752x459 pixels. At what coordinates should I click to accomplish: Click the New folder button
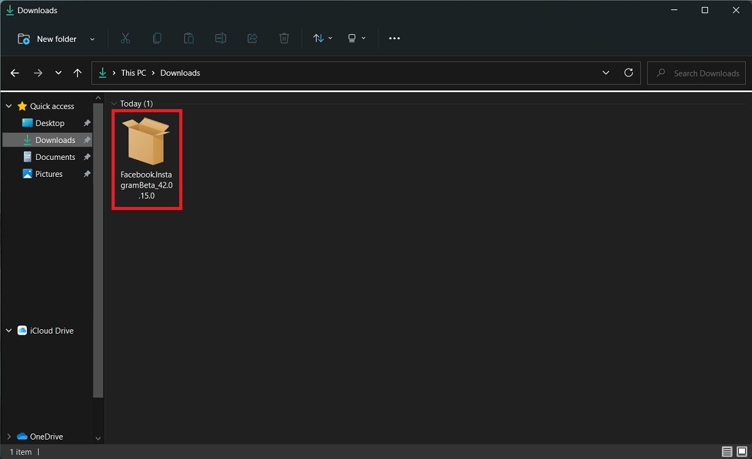tap(48, 39)
